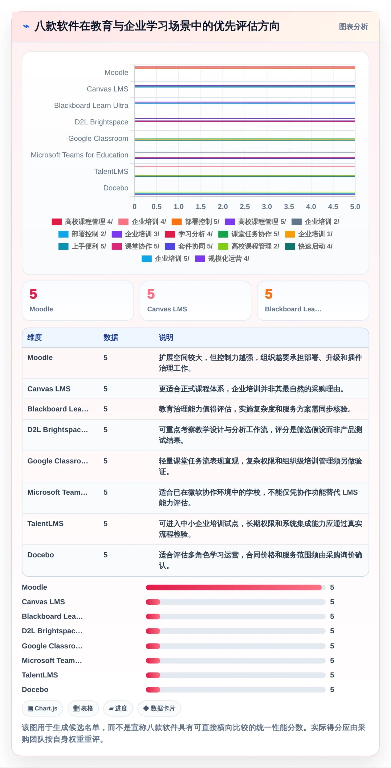
Task: Click the 数据 column header
Action: pos(111,337)
